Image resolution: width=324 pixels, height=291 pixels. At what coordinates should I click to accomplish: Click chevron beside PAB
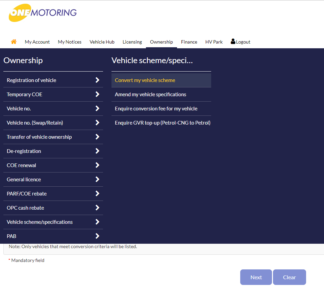97,236
